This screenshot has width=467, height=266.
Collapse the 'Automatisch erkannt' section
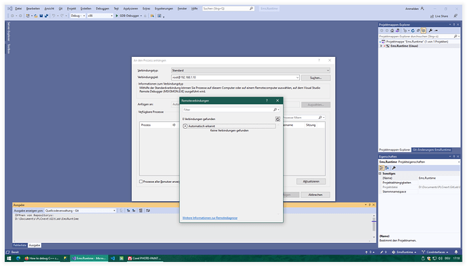tap(185, 127)
